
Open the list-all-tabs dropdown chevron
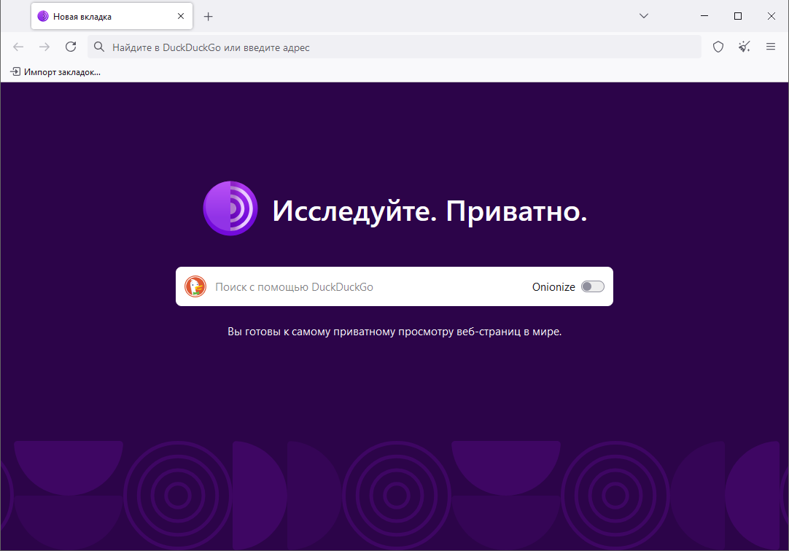[x=643, y=15]
